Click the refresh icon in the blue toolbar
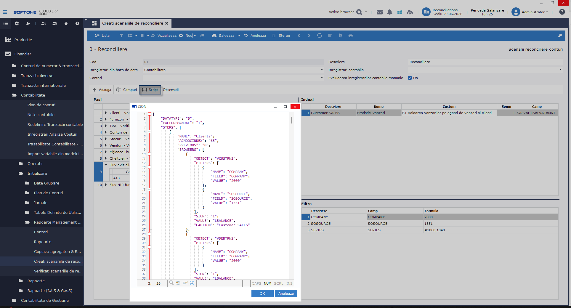 [320, 36]
